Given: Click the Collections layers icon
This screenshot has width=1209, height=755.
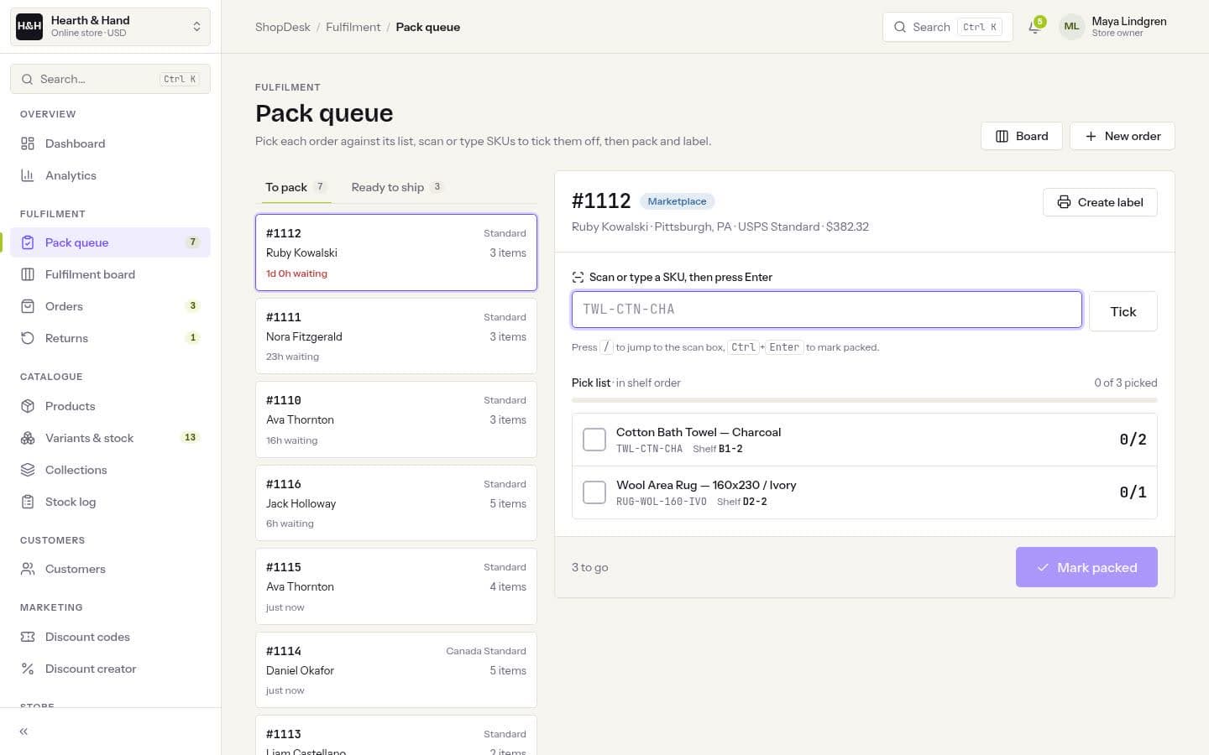Looking at the screenshot, I should [28, 470].
